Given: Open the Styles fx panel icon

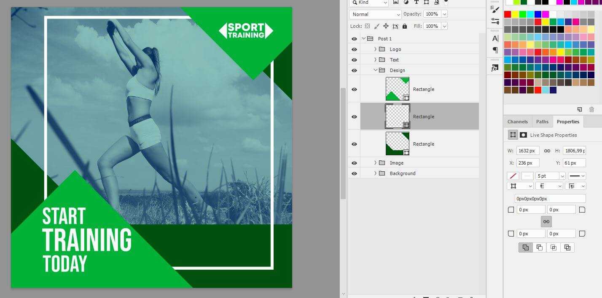Looking at the screenshot, I should [495, 68].
